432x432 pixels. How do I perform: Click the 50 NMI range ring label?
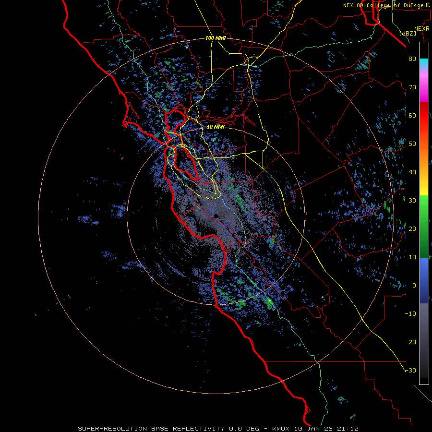click(x=216, y=127)
